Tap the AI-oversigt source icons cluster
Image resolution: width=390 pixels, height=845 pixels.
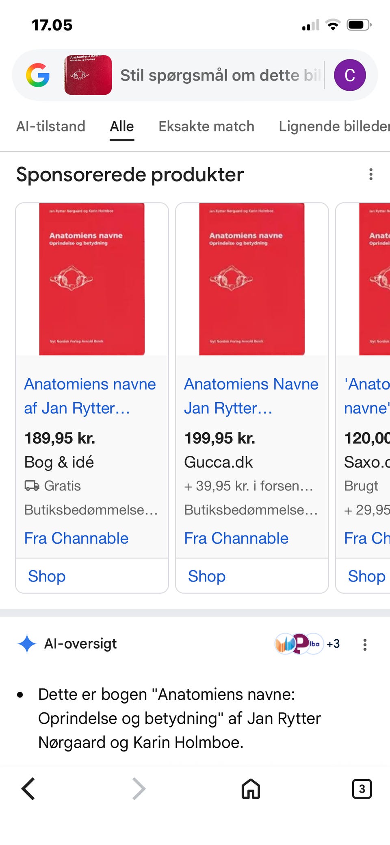pos(308,644)
